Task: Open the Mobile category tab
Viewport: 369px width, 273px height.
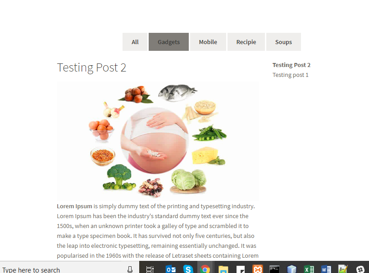Action: [208, 42]
